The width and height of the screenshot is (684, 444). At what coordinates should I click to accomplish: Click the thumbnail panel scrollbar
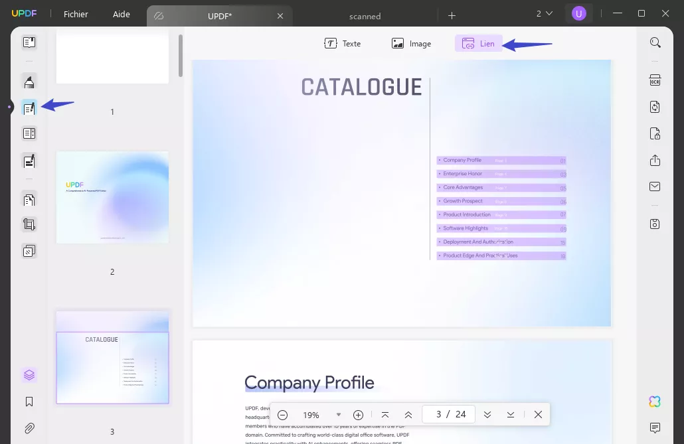tap(181, 56)
